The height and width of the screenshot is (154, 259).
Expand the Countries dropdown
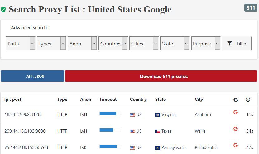[x=113, y=44]
